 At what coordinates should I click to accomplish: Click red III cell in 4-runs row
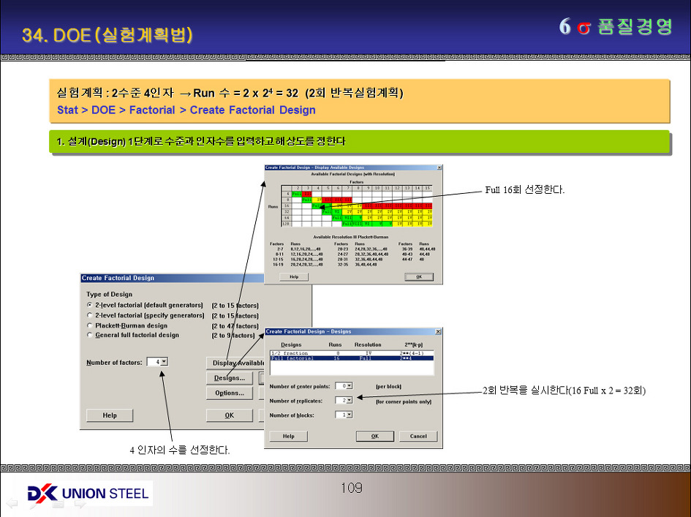click(x=307, y=194)
